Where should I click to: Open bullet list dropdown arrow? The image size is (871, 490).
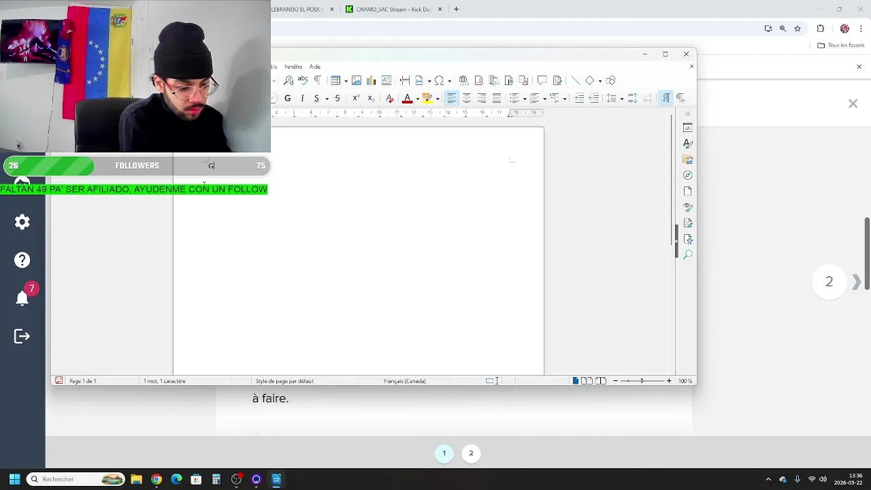pos(525,99)
